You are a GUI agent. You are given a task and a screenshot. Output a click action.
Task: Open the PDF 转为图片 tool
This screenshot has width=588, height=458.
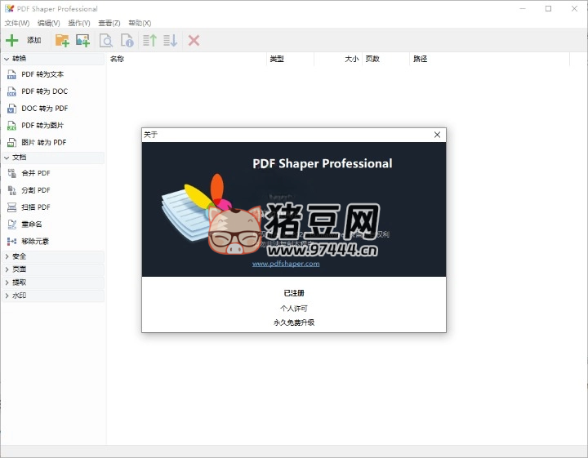pyautogui.click(x=42, y=126)
